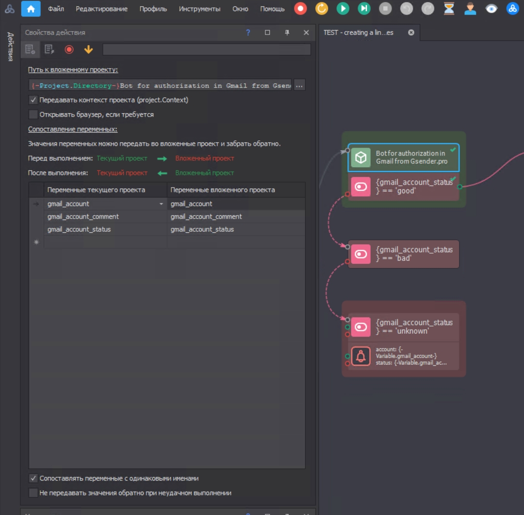Select the TEST - creating a lin...es tab
524x515 pixels.
[x=359, y=33]
